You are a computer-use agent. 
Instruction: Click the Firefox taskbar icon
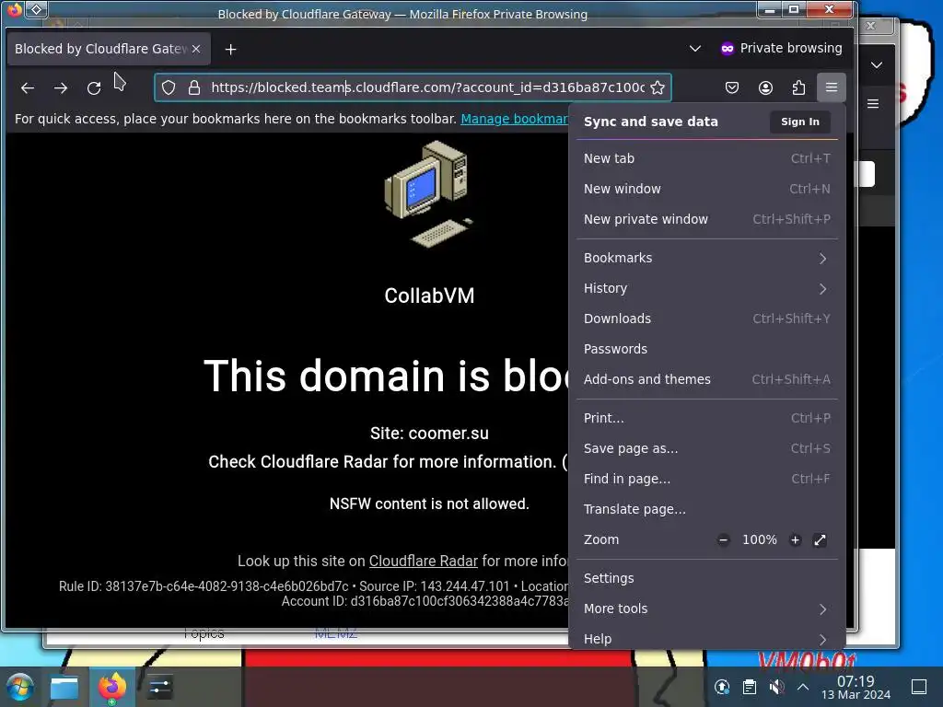112,687
